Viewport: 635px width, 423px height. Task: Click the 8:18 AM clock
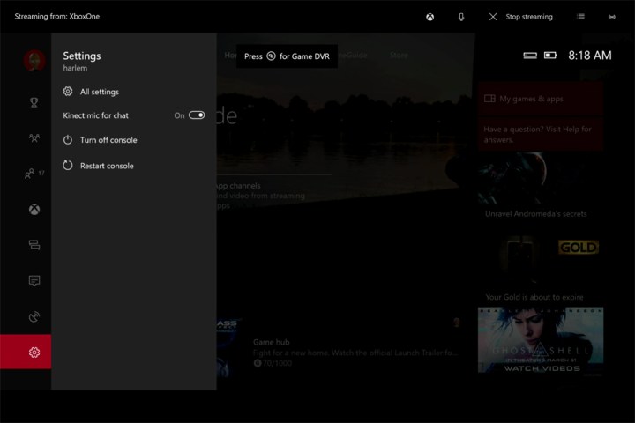(590, 55)
